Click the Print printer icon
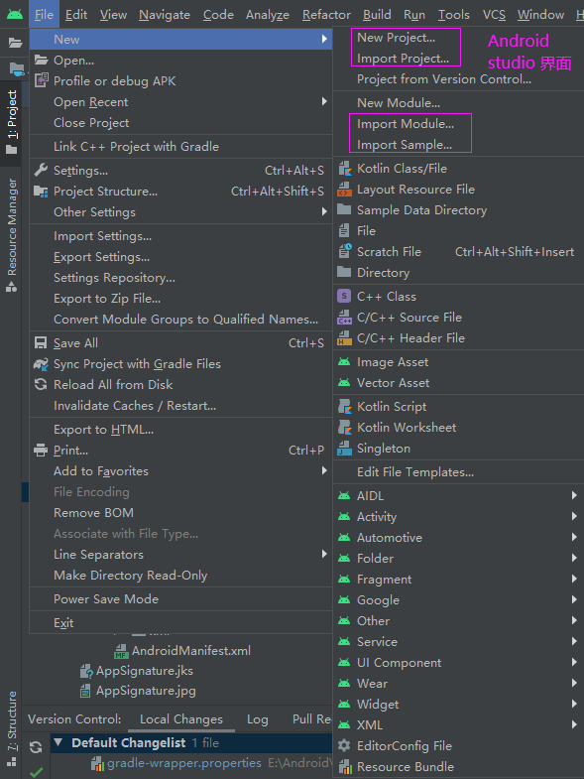 tap(41, 451)
